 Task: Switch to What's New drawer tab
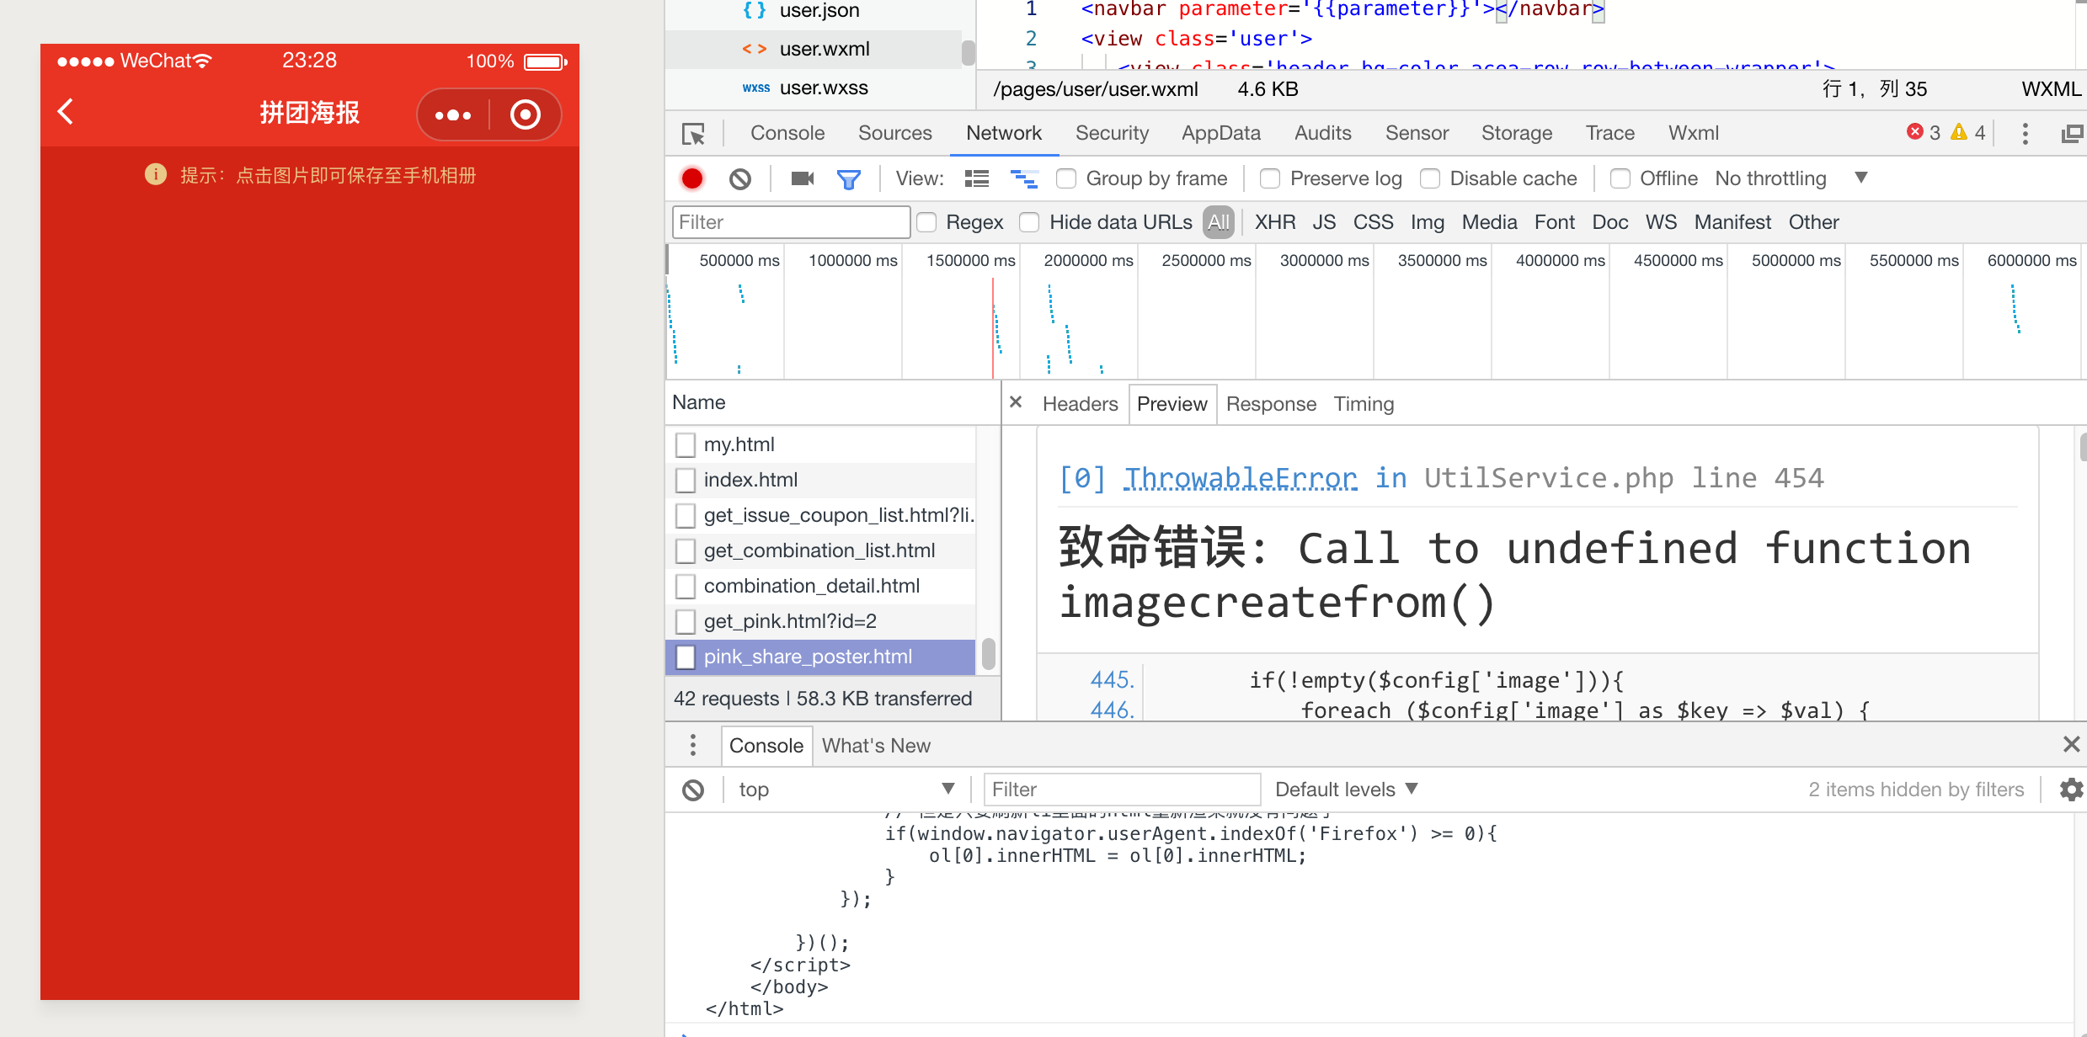pos(876,746)
